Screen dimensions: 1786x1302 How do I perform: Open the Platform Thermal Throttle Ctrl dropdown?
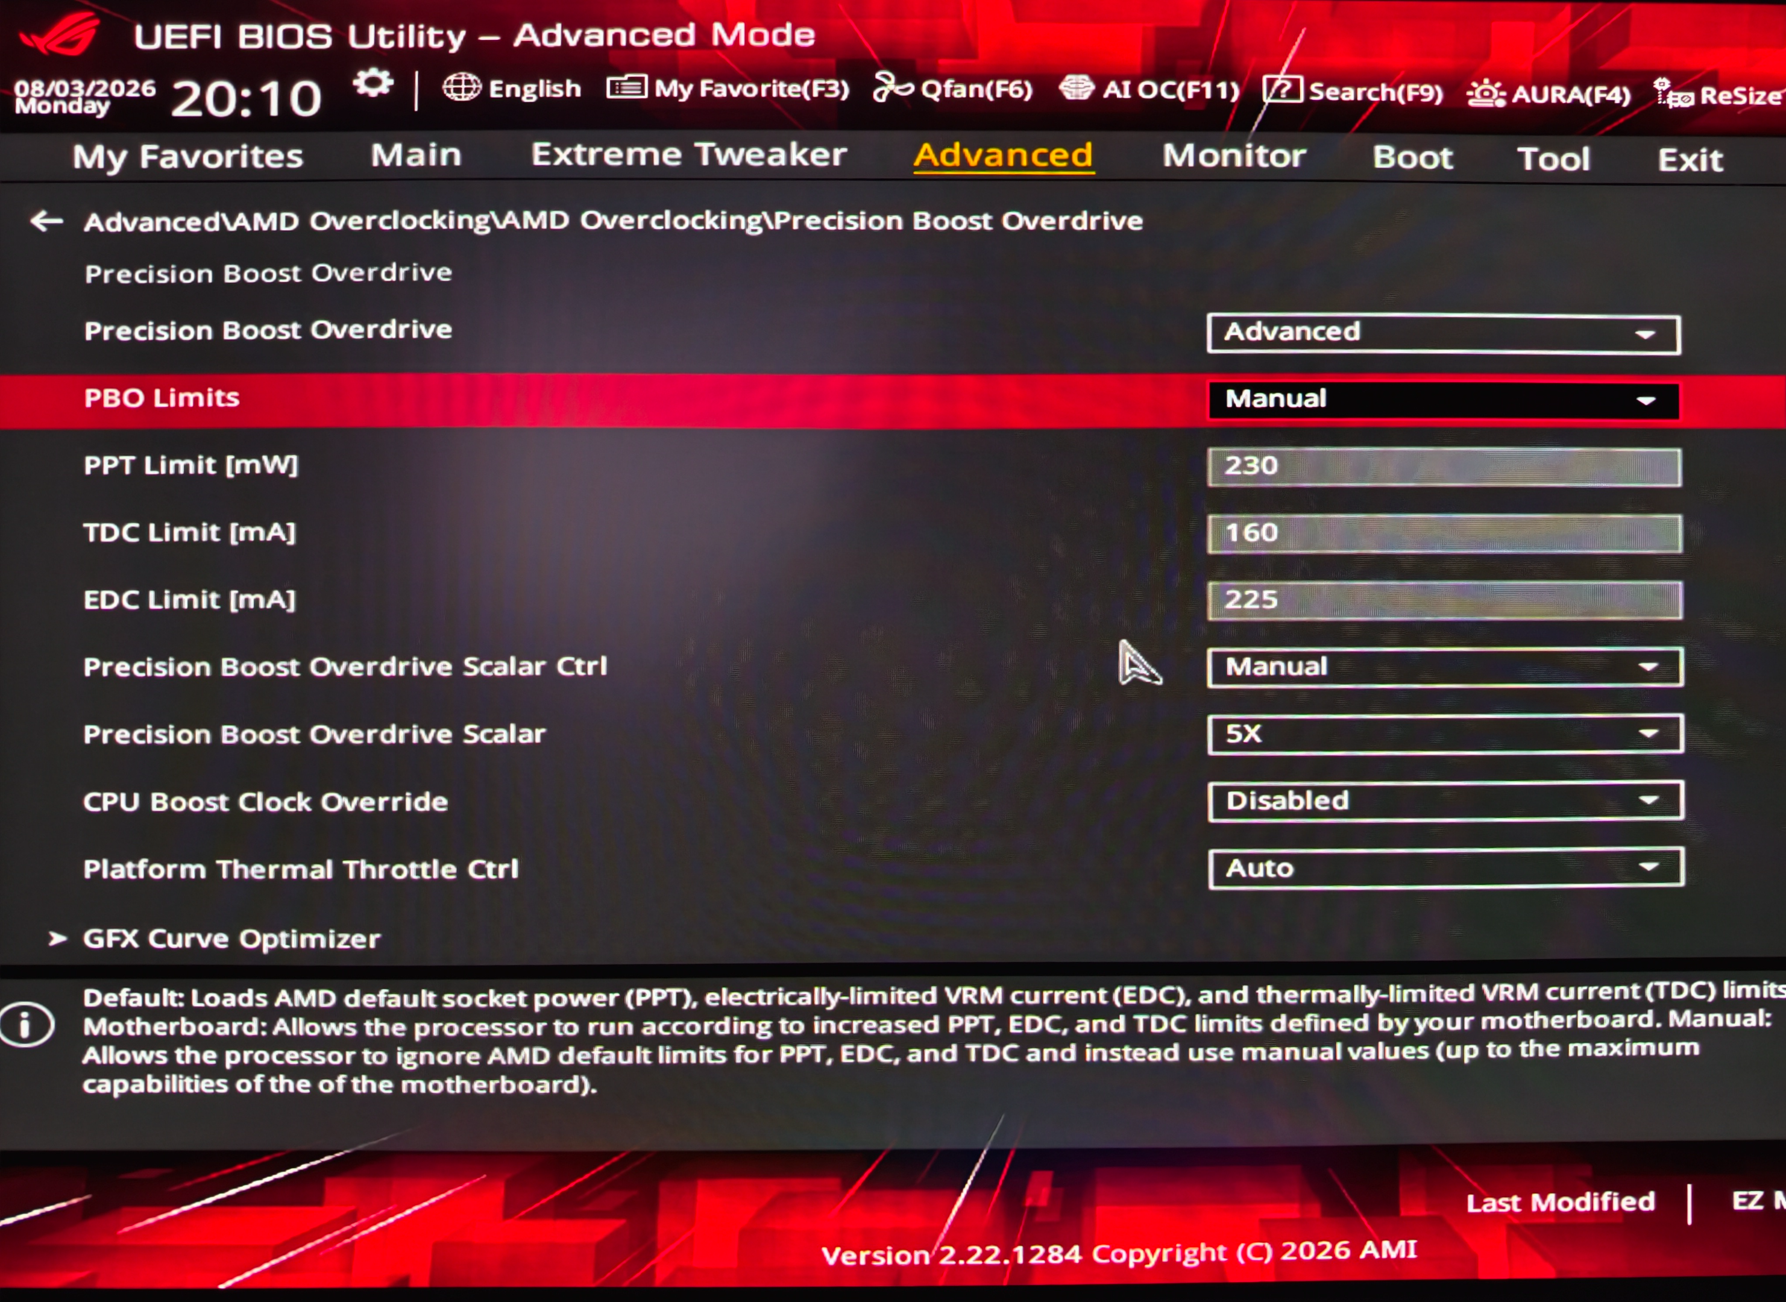1446,868
